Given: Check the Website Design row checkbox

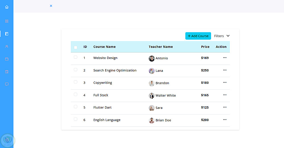Looking at the screenshot, I should [x=76, y=57].
